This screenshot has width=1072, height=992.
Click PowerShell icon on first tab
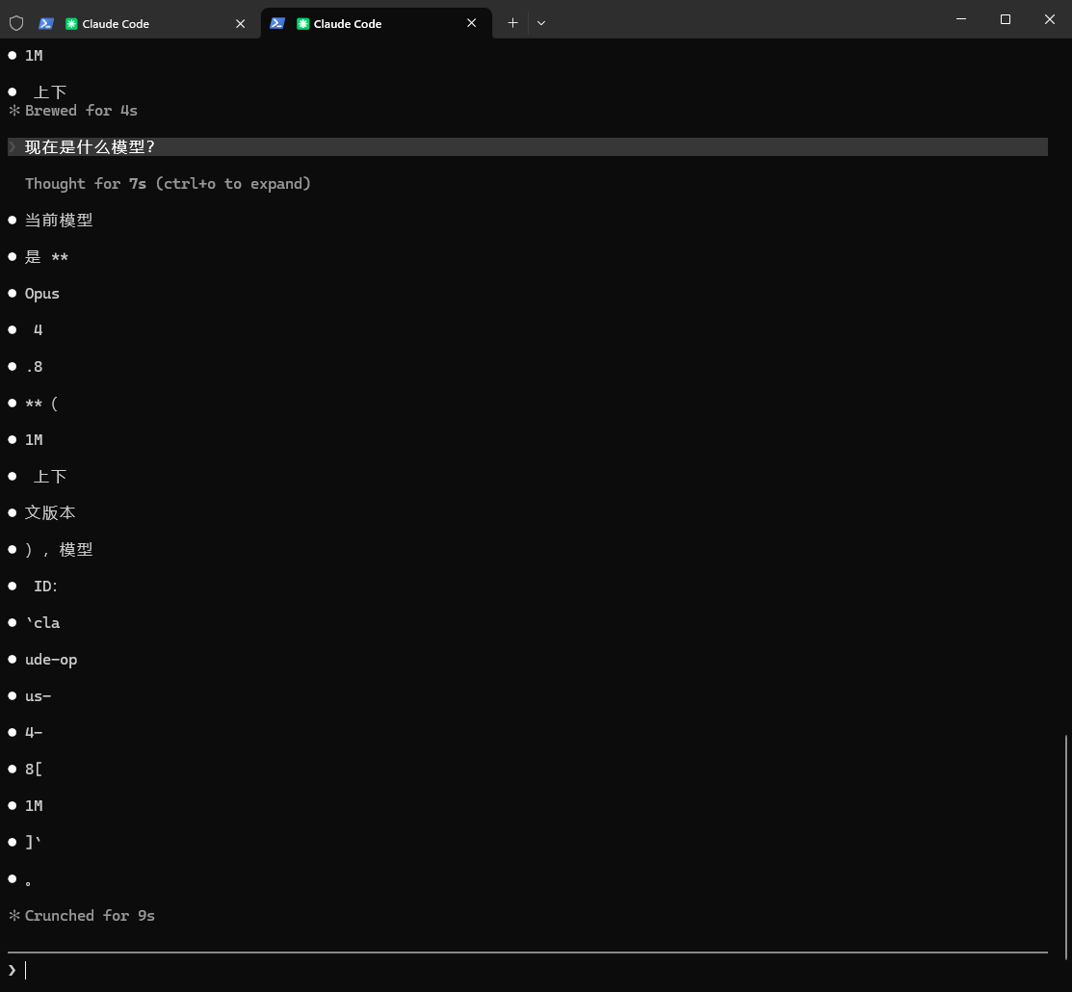coord(46,23)
